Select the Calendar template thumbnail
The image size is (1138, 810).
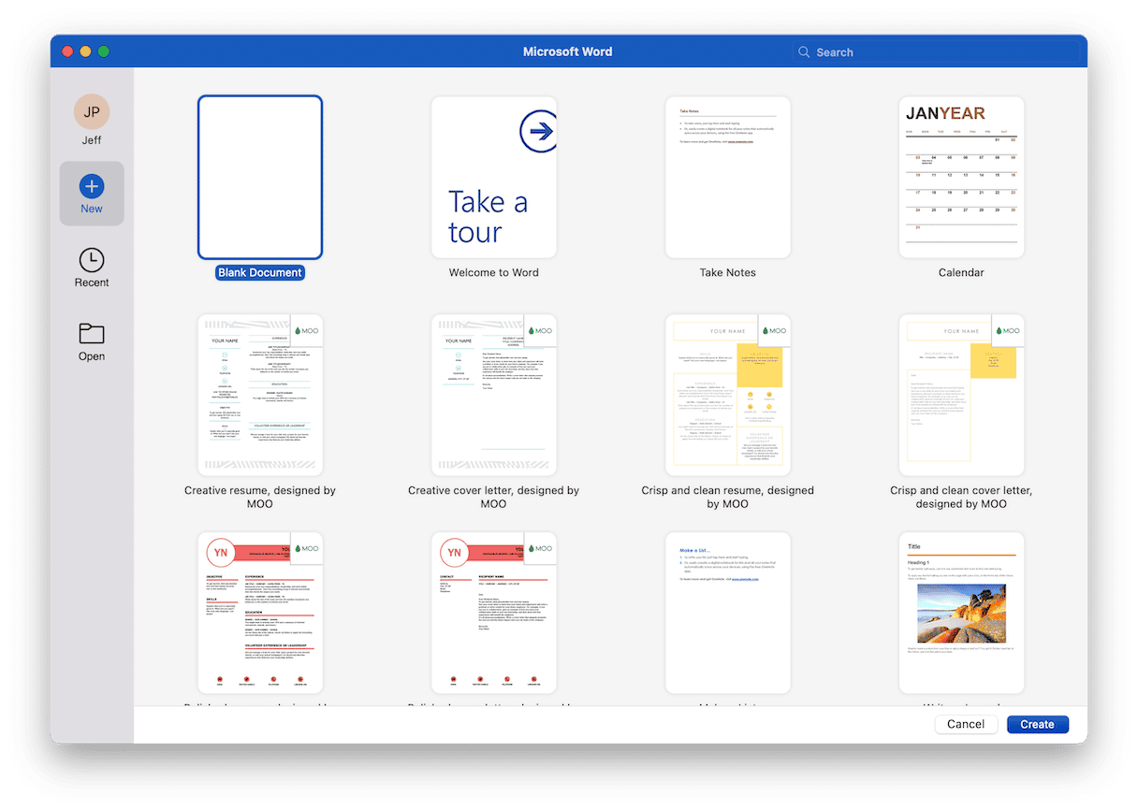[962, 178]
